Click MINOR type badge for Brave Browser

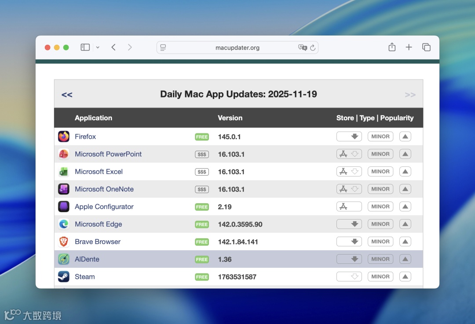380,242
